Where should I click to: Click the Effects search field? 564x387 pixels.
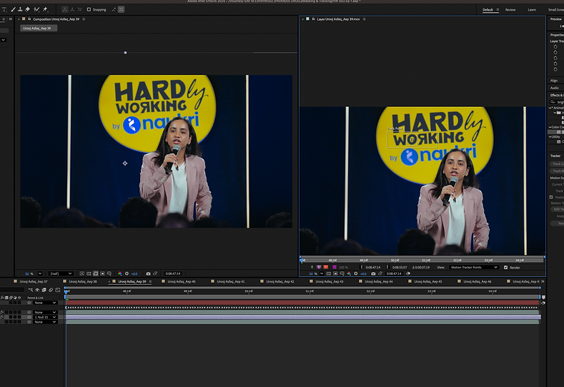click(558, 102)
